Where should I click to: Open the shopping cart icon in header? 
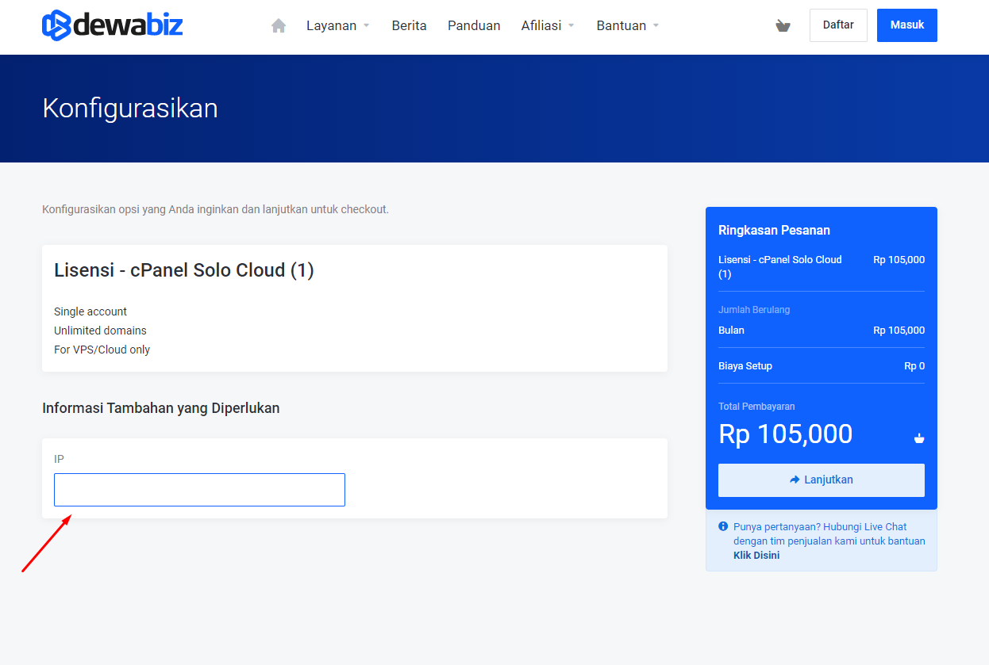click(x=783, y=25)
